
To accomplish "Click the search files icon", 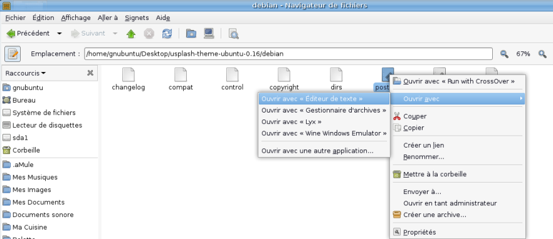I will [x=233, y=34].
